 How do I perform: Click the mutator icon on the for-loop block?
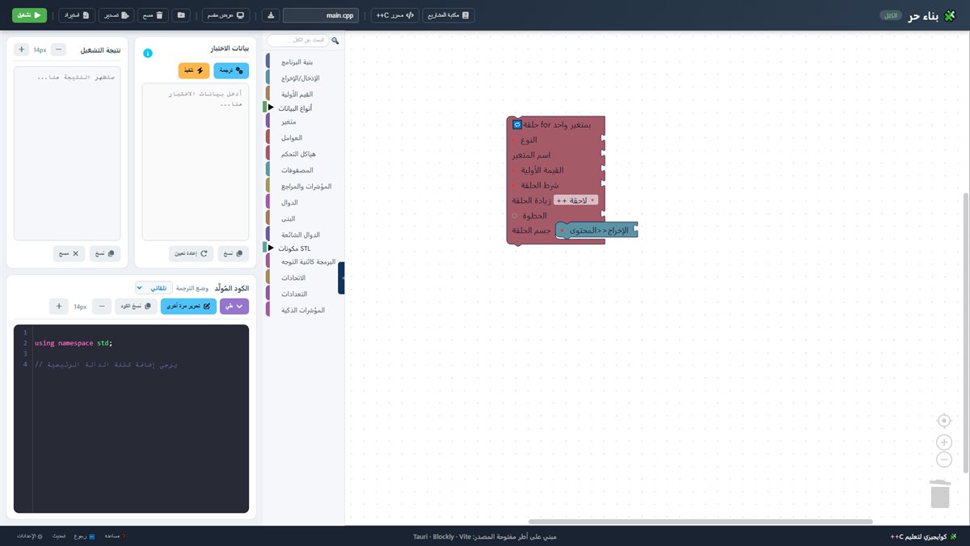[517, 125]
